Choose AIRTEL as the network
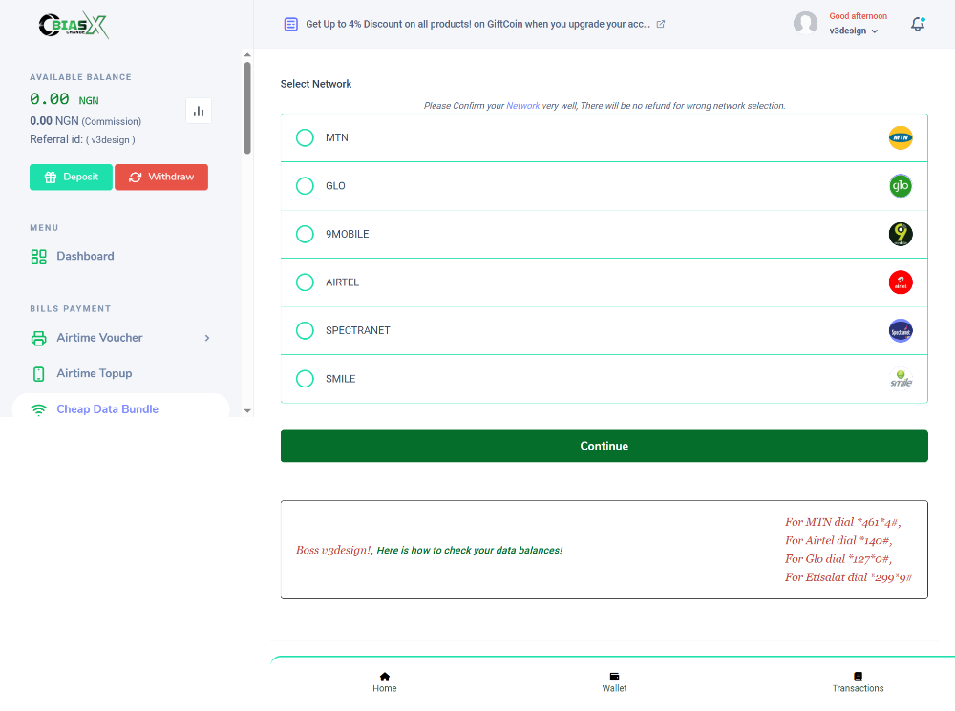The image size is (955, 711). 305,282
